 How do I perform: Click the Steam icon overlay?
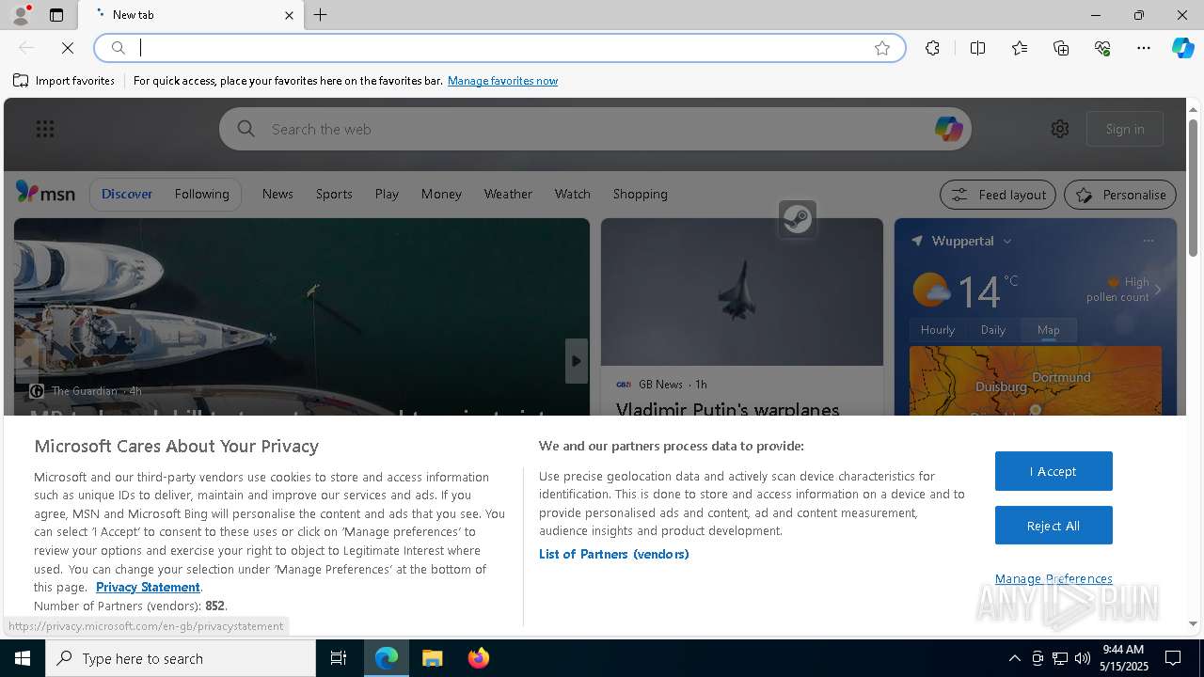pos(798,219)
